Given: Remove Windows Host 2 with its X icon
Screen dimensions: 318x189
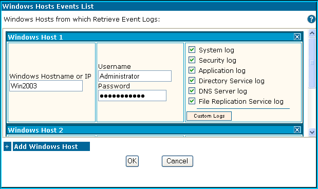Looking at the screenshot, I should (297, 130).
